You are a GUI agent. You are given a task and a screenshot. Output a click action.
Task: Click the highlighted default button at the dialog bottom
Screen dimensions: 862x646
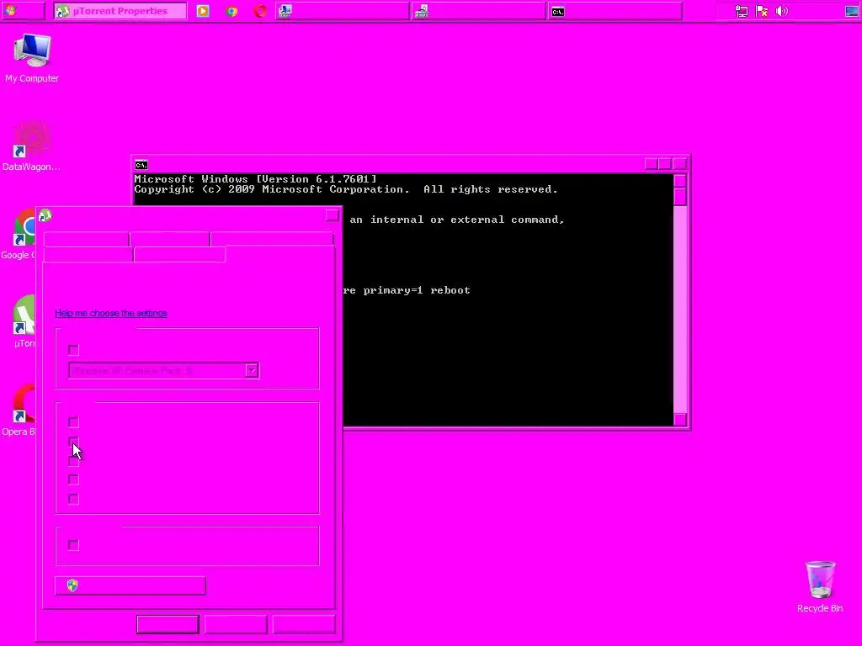168,625
